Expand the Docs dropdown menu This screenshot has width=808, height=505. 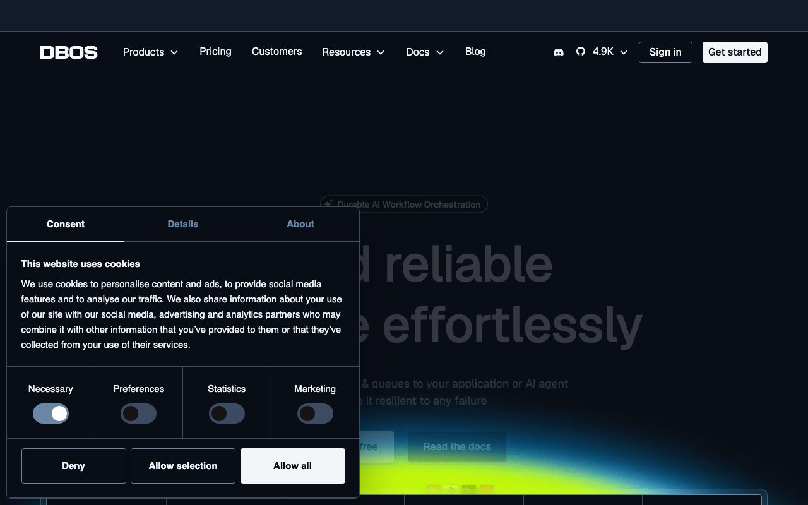(425, 52)
